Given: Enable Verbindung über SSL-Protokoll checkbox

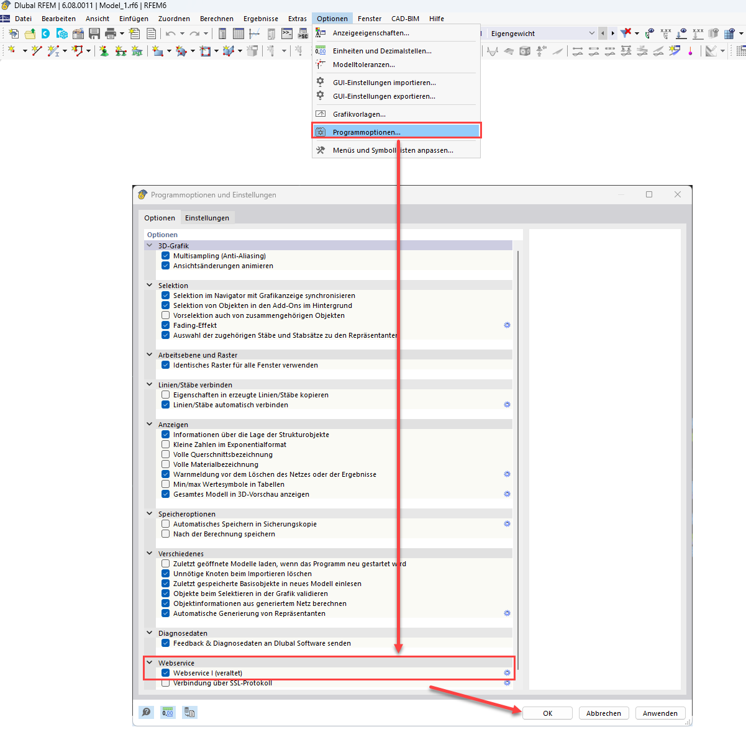Looking at the screenshot, I should (x=165, y=683).
